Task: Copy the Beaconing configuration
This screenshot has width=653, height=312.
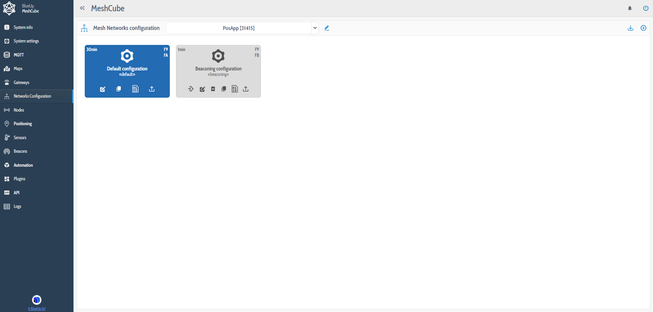Action: (x=224, y=89)
